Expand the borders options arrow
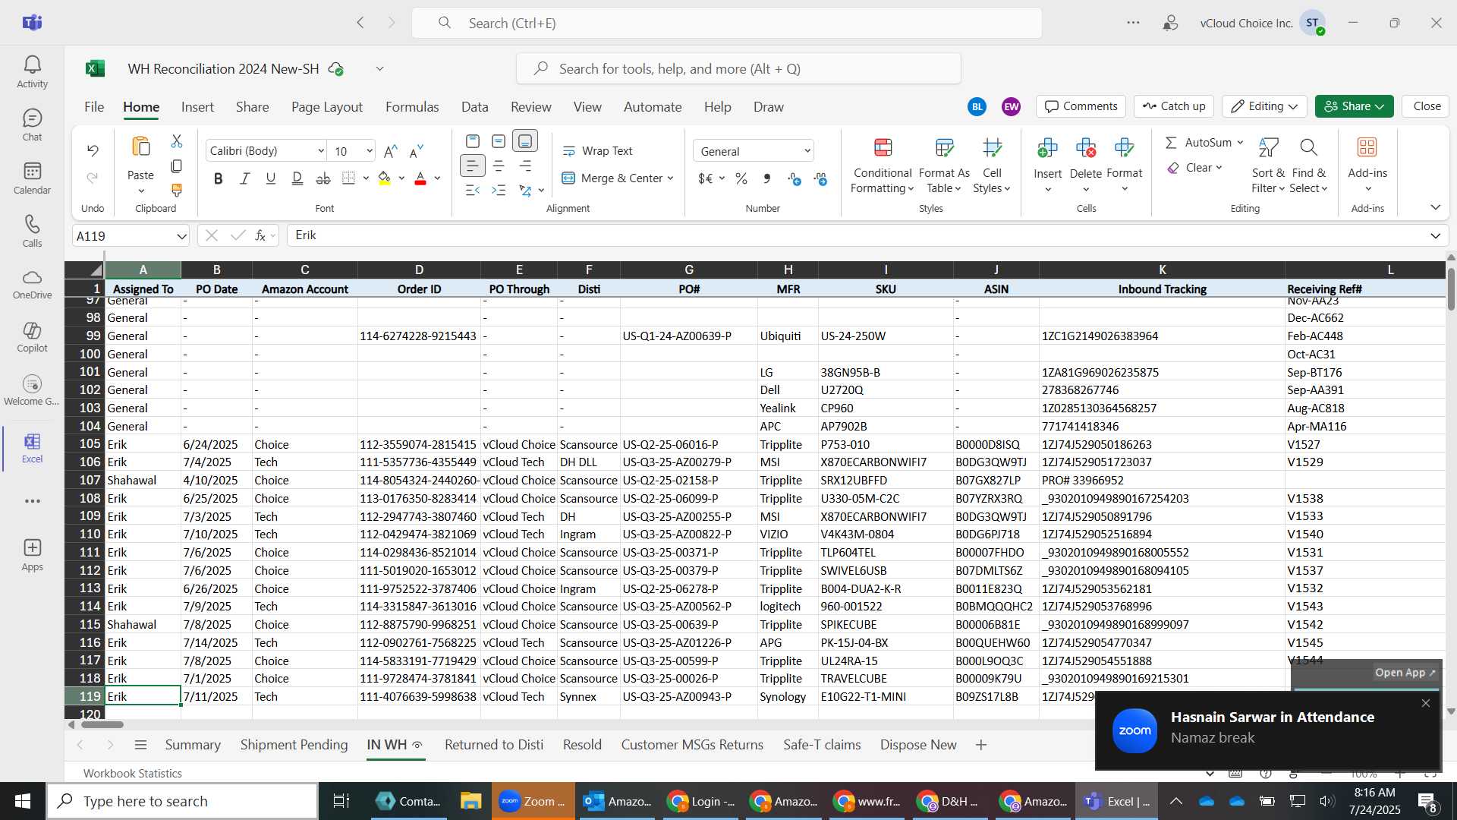Viewport: 1457px width, 820px height. tap(366, 178)
